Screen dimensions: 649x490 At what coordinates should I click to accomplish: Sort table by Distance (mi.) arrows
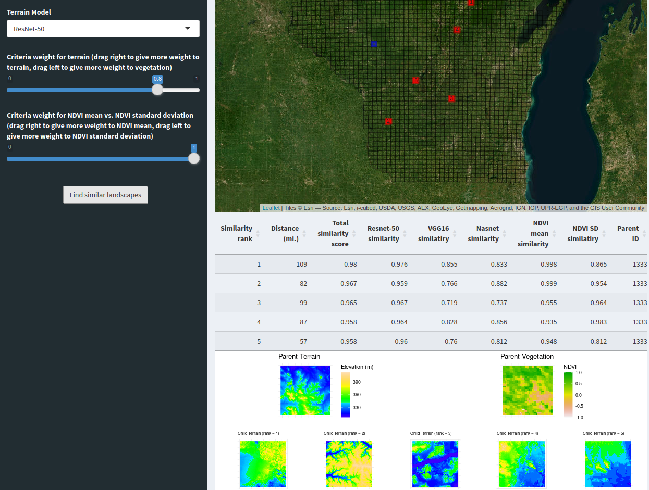[x=304, y=234]
